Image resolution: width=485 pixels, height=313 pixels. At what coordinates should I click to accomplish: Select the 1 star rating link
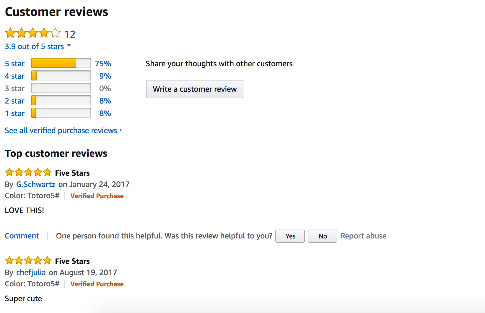(15, 113)
